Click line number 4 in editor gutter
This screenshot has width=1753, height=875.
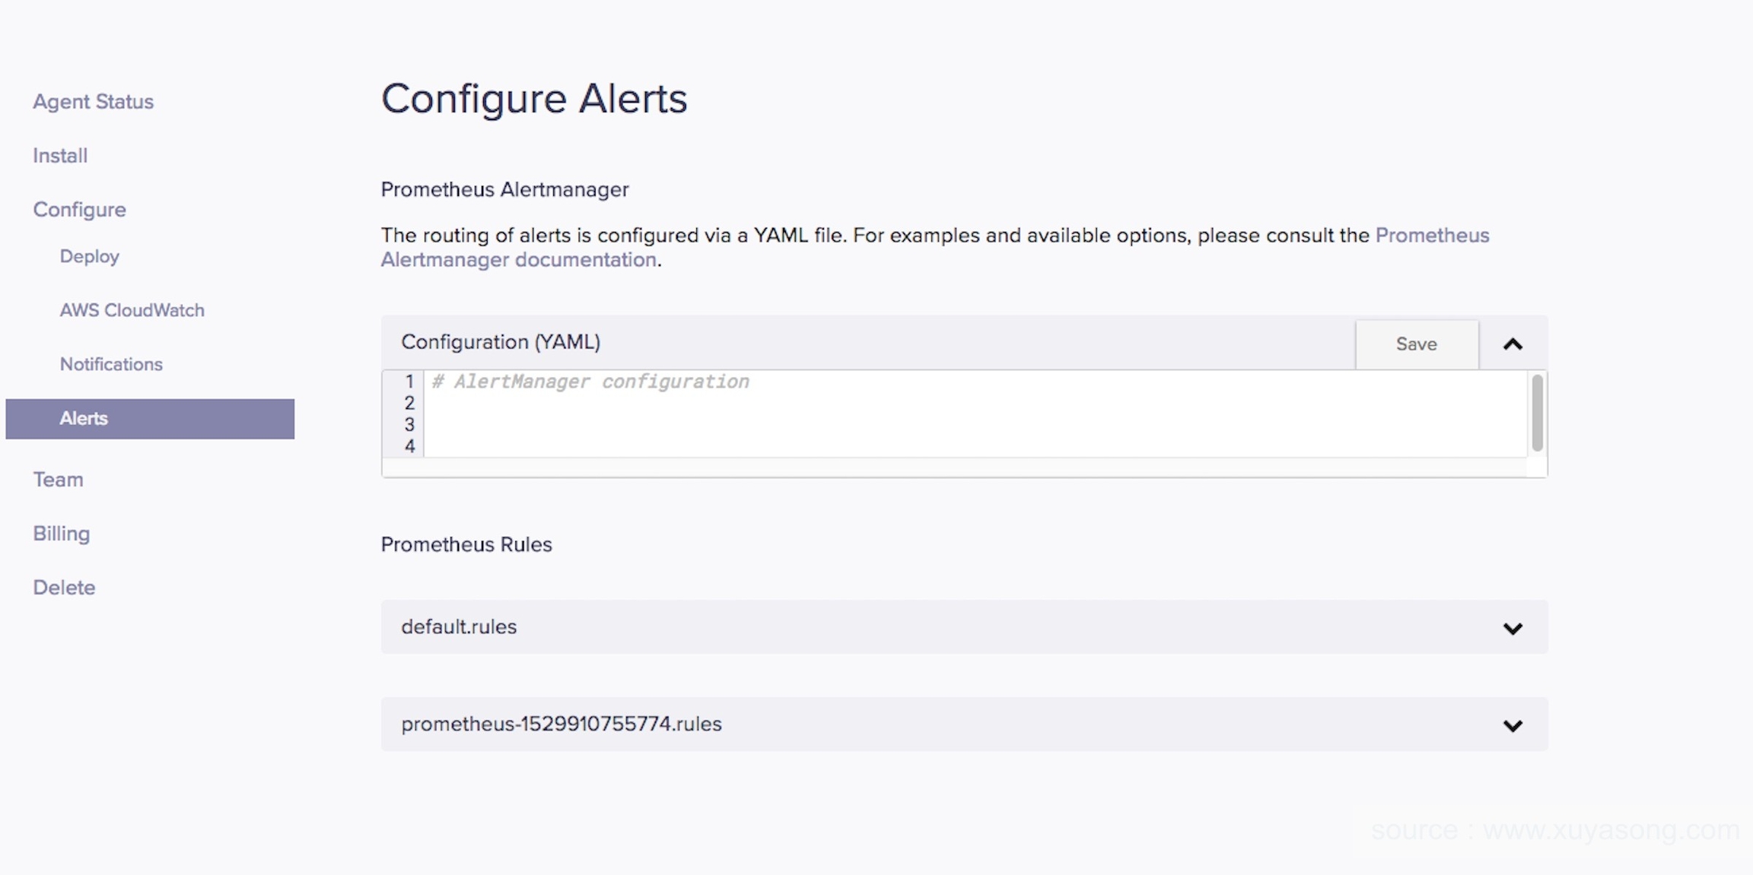pyautogui.click(x=409, y=446)
